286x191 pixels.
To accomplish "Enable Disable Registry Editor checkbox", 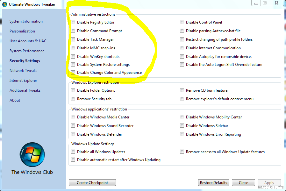I will pyautogui.click(x=73, y=22).
